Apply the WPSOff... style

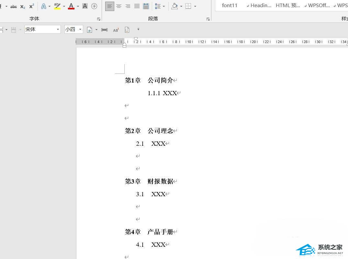317,5
